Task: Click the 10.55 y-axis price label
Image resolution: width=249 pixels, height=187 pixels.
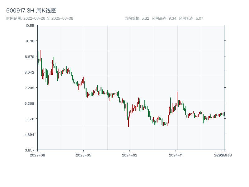Action: (30, 26)
